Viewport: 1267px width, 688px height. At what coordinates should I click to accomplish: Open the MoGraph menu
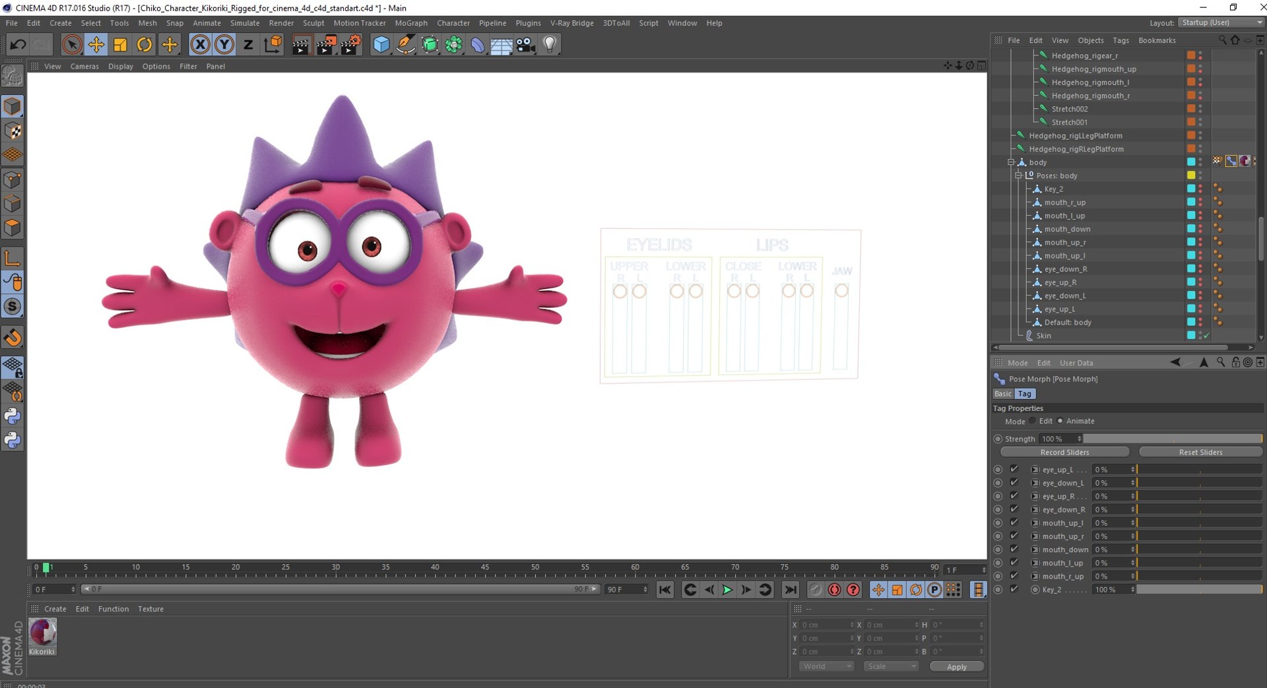(411, 23)
